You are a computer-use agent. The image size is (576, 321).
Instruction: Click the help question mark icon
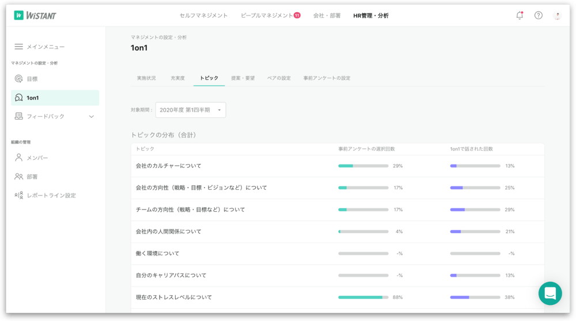tap(538, 16)
